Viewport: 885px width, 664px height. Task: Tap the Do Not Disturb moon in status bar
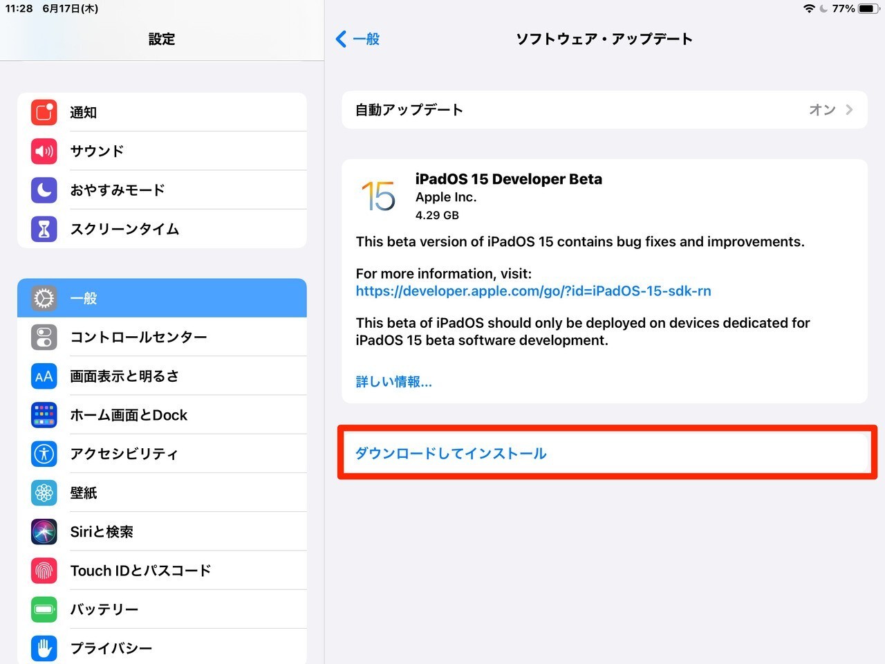(x=823, y=8)
